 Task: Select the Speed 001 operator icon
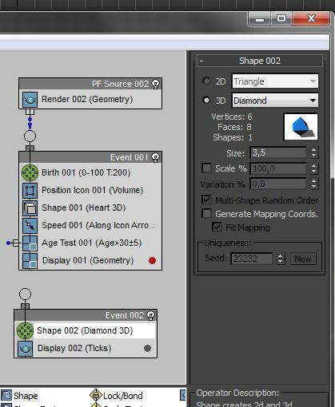coord(30,225)
